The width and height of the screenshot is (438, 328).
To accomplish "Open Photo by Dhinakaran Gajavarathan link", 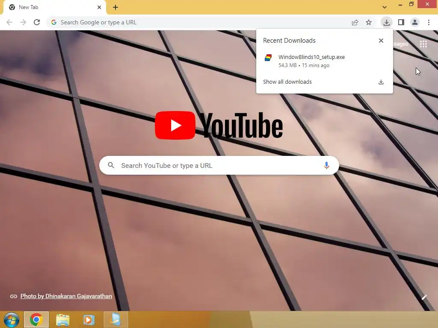I will point(66,296).
